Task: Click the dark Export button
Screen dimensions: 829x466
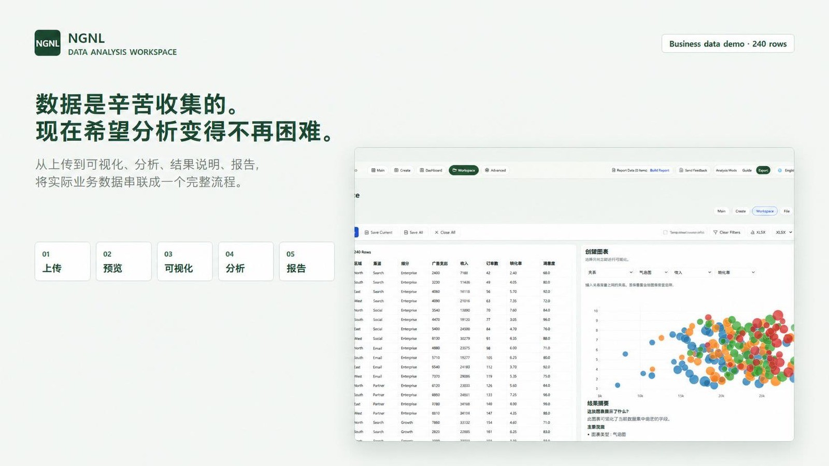Action: pos(763,170)
